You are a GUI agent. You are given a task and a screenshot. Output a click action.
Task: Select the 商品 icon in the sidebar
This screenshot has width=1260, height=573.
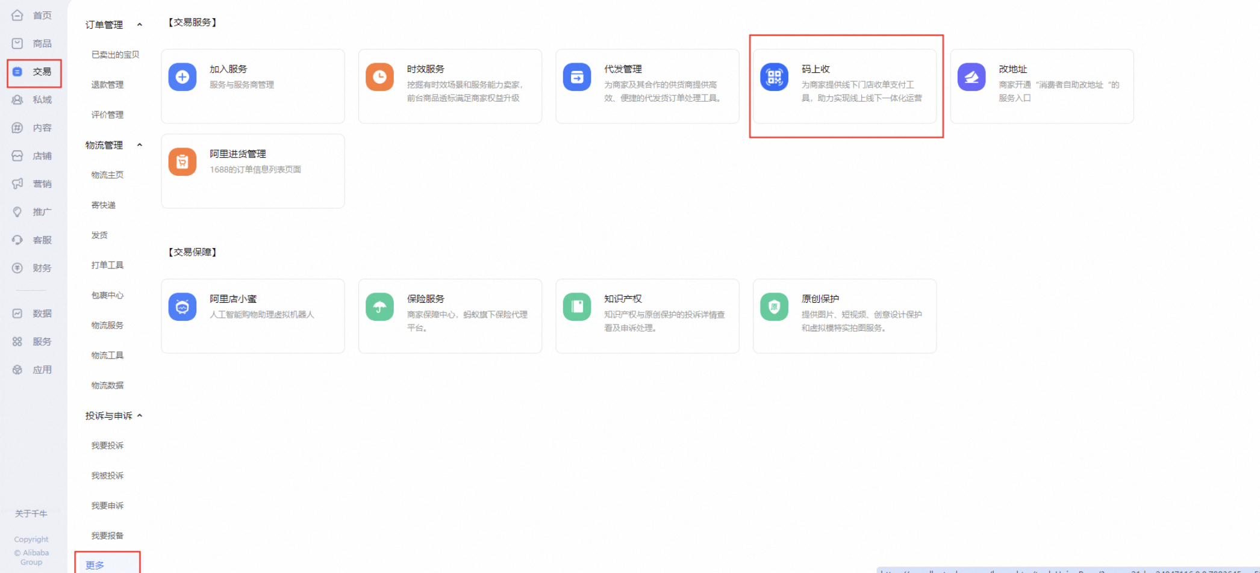(x=17, y=43)
